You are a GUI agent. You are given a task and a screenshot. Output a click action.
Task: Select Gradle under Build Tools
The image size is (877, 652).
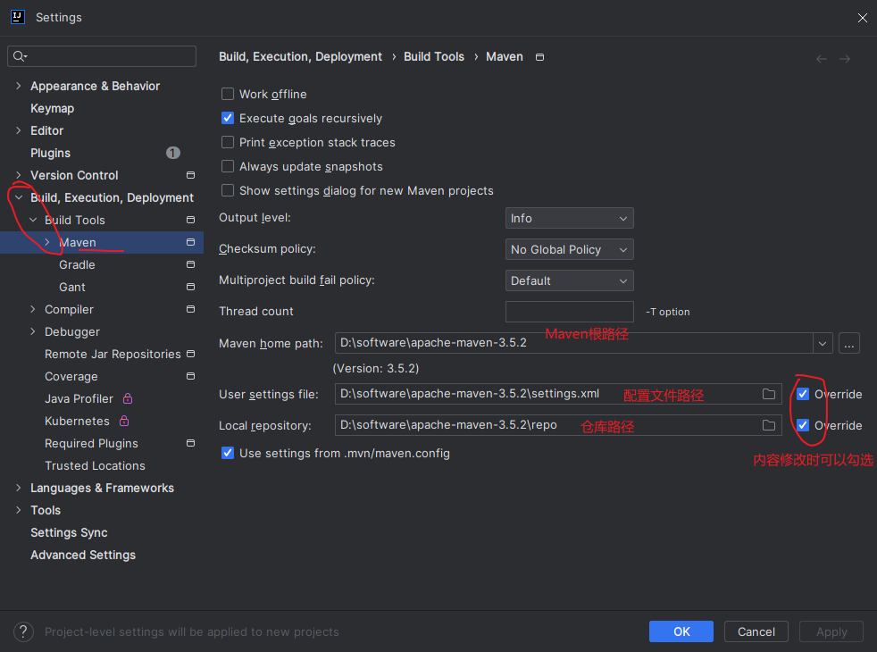77,264
